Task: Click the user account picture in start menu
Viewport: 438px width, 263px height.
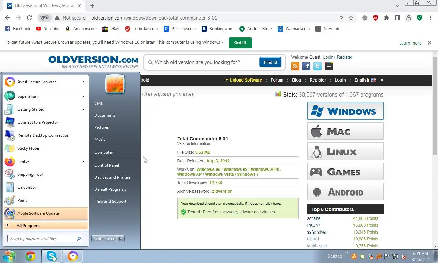Action: 115,84
